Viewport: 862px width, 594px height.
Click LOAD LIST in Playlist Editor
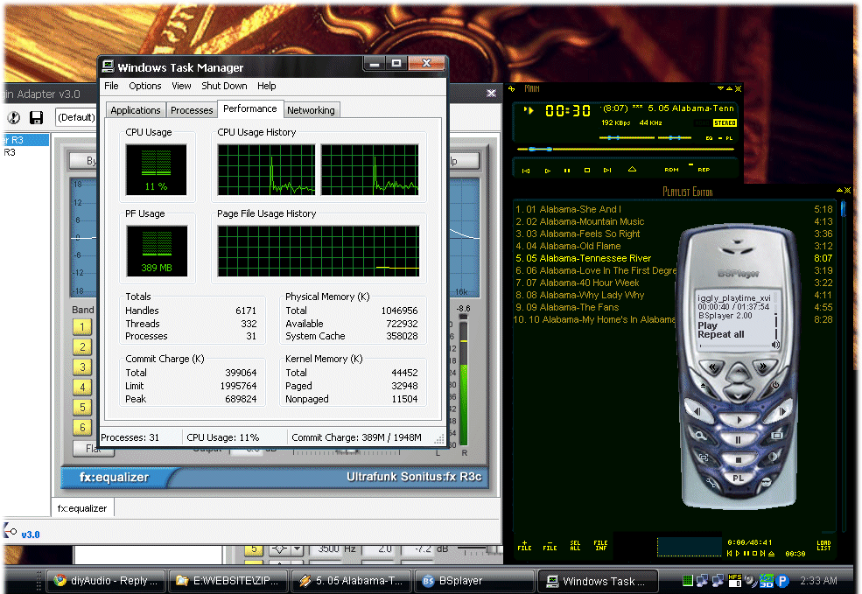coord(823,545)
